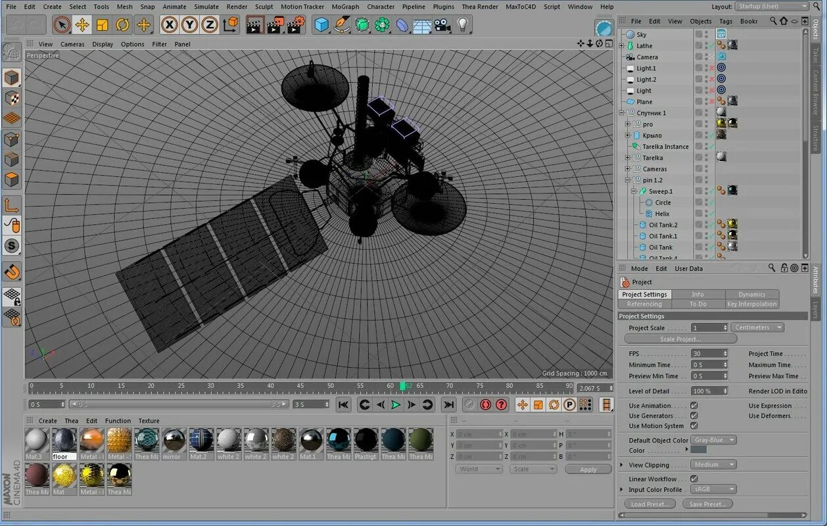Viewport: 827px width, 526px height.
Task: Open the blue Deformer icon
Action: pos(402,25)
